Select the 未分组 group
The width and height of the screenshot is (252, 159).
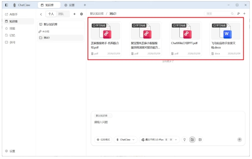61,32
